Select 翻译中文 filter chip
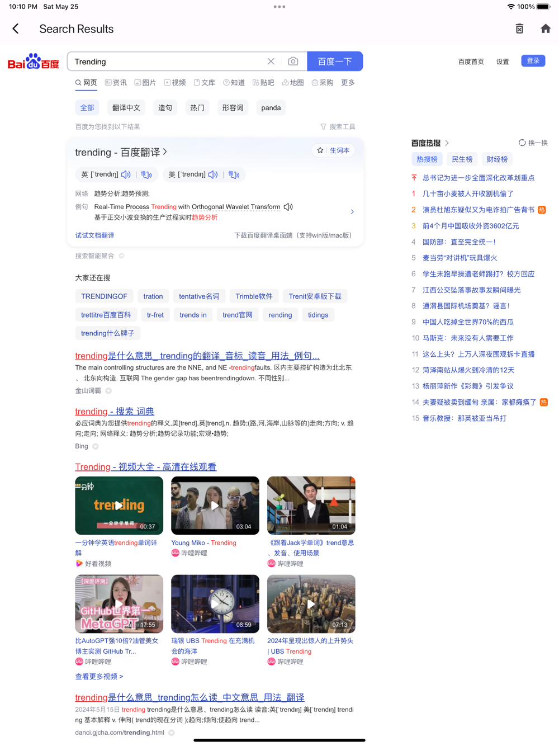559x746 pixels. [x=126, y=108]
